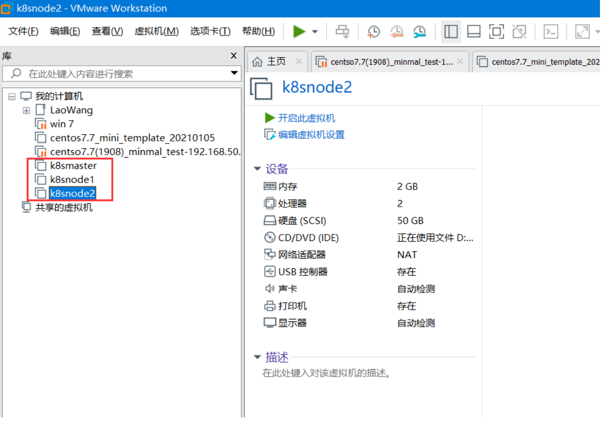Click the stretch guest display icon
The height and width of the screenshot is (425, 601).
[582, 32]
